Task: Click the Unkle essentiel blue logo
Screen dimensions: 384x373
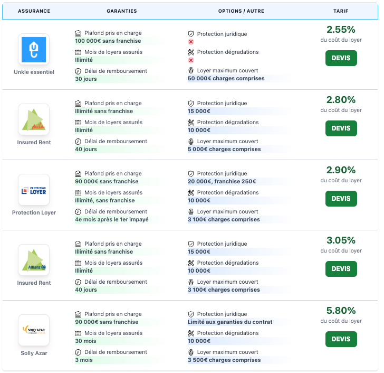Action: point(34,50)
